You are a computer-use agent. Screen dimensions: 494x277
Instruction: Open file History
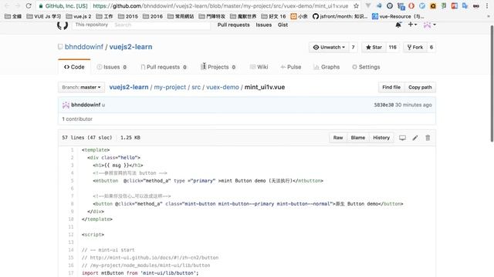click(x=381, y=138)
